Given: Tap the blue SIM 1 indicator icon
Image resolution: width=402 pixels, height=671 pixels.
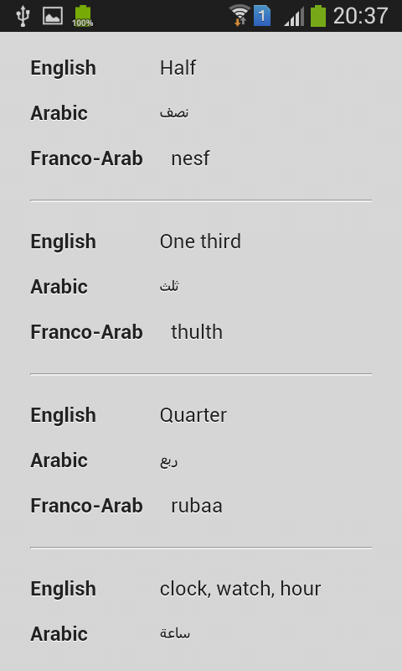Looking at the screenshot, I should [x=262, y=16].
